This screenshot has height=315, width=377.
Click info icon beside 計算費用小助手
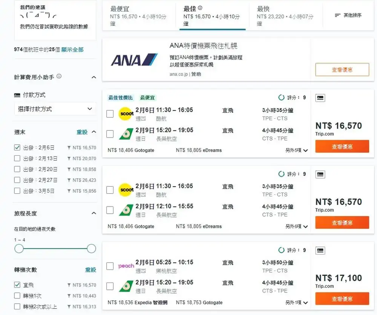pyautogui.click(x=59, y=76)
